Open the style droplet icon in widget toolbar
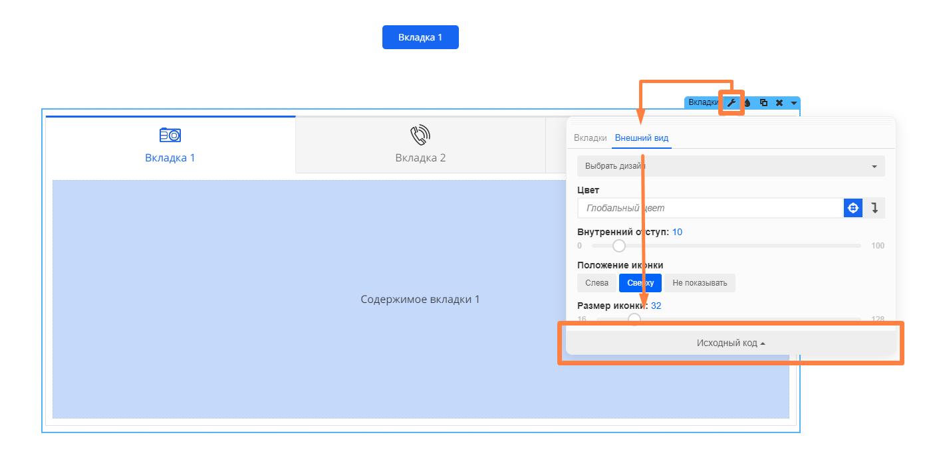This screenshot has width=931, height=465. pos(747,103)
